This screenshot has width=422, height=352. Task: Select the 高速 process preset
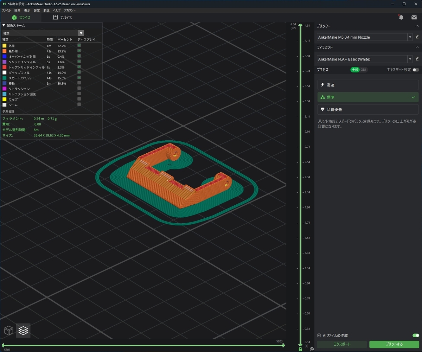click(x=368, y=85)
